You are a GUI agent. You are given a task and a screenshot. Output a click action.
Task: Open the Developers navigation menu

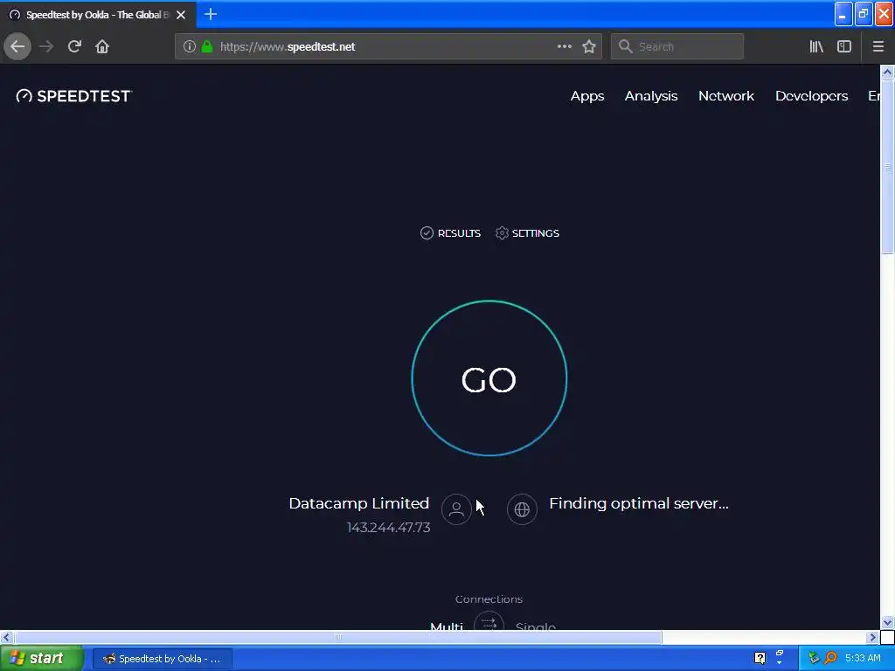[812, 96]
